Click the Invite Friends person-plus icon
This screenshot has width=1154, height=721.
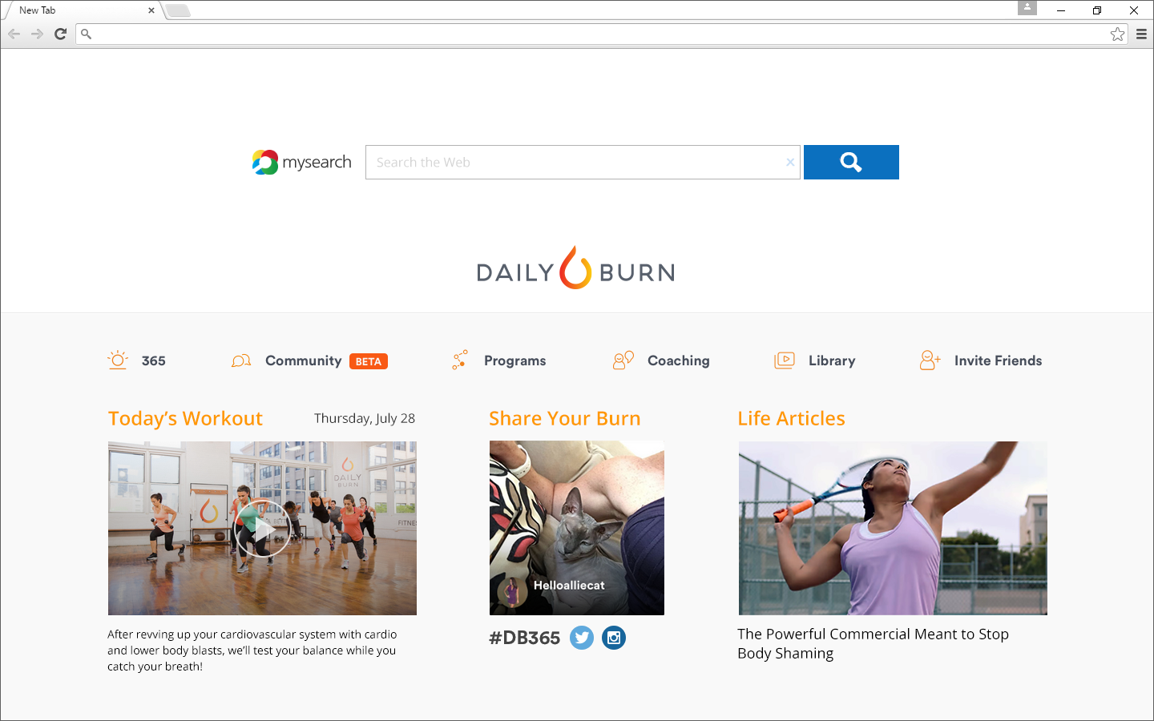coord(930,360)
